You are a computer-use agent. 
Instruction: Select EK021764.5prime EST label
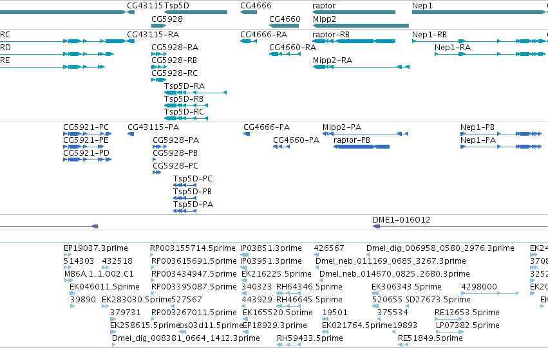[357, 325]
